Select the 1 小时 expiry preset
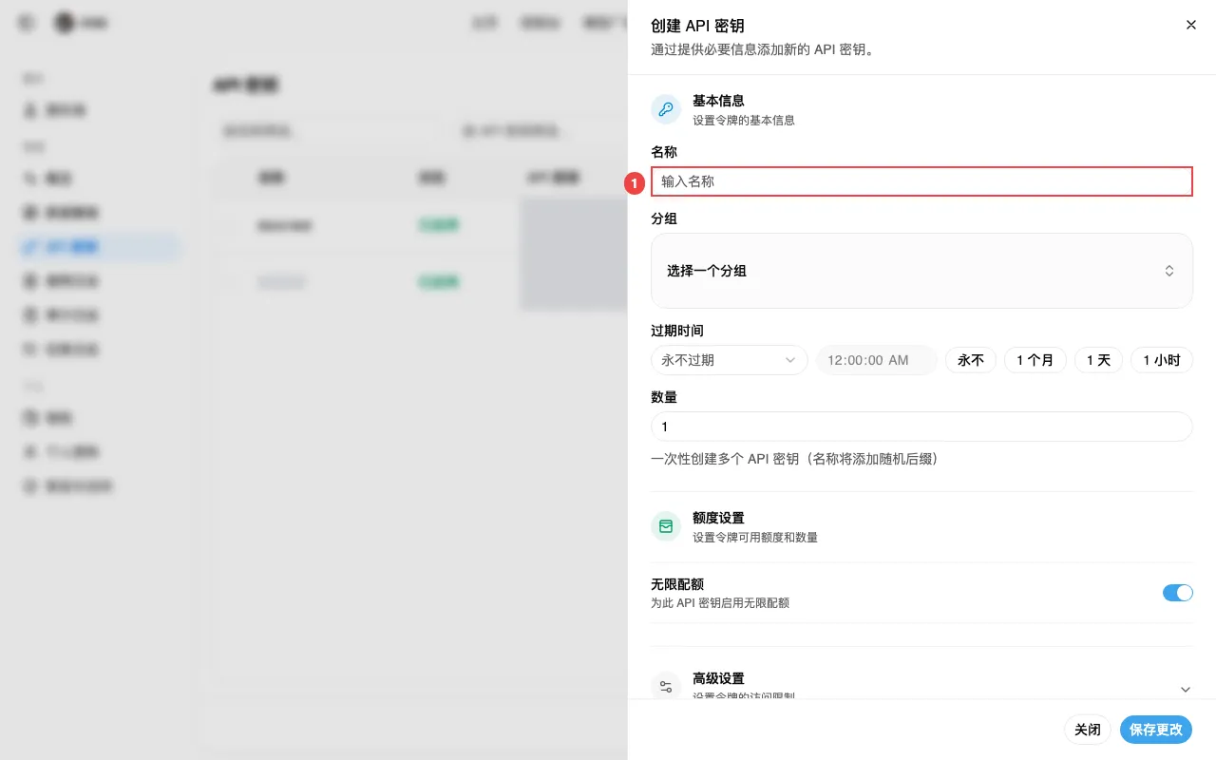 point(1161,360)
